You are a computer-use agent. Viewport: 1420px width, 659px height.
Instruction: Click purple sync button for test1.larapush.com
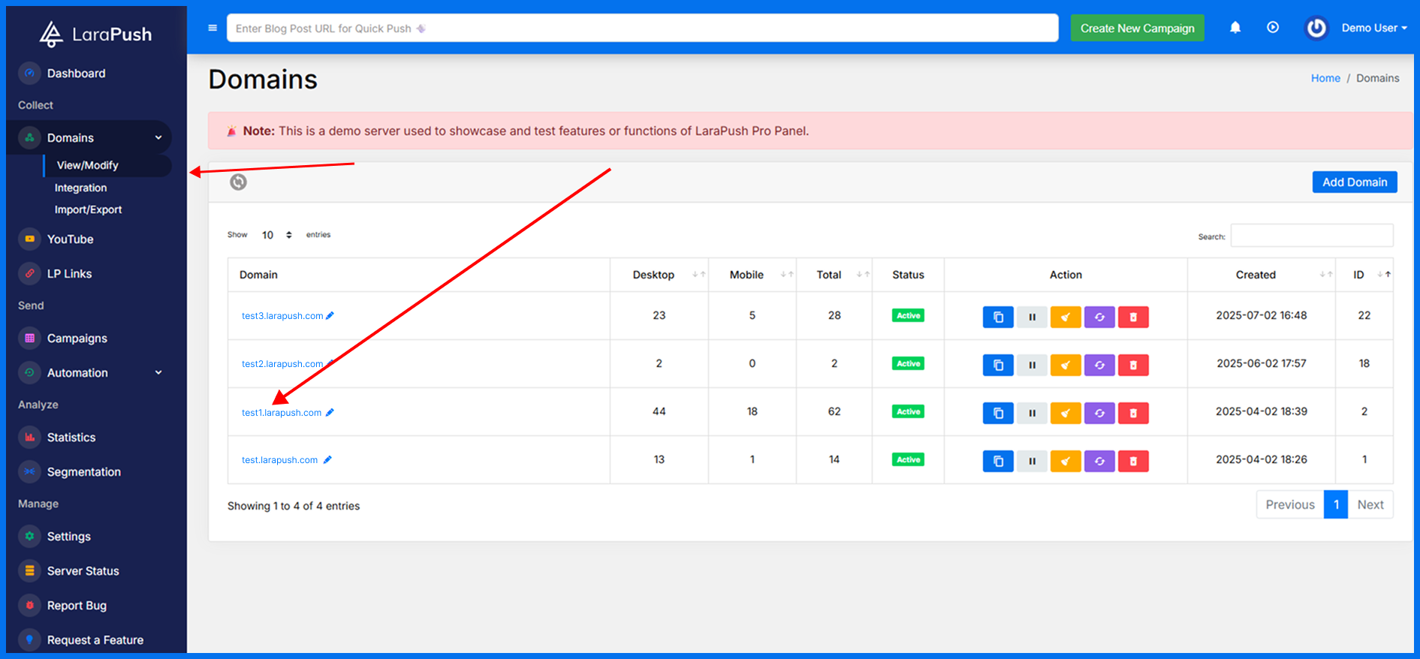pyautogui.click(x=1099, y=413)
